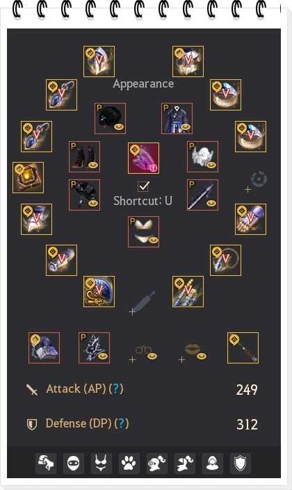
Task: Open the underwear appearance slot
Action: (143, 232)
